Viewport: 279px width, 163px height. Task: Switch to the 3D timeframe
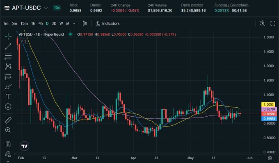(54, 23)
